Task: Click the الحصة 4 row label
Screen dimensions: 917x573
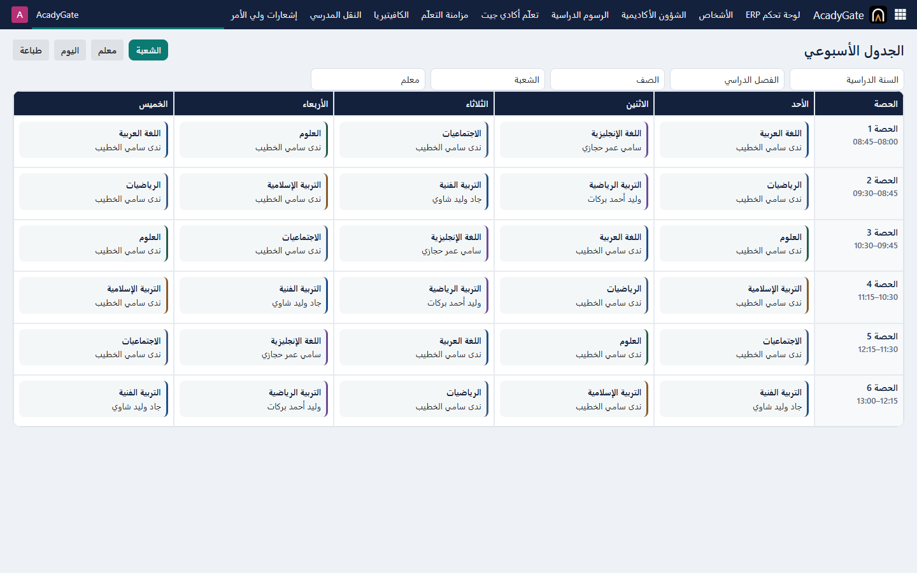Action: click(x=882, y=284)
